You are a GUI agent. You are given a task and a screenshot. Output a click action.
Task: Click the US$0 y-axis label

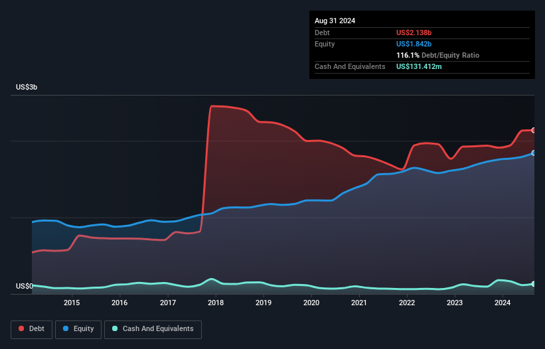point(25,286)
